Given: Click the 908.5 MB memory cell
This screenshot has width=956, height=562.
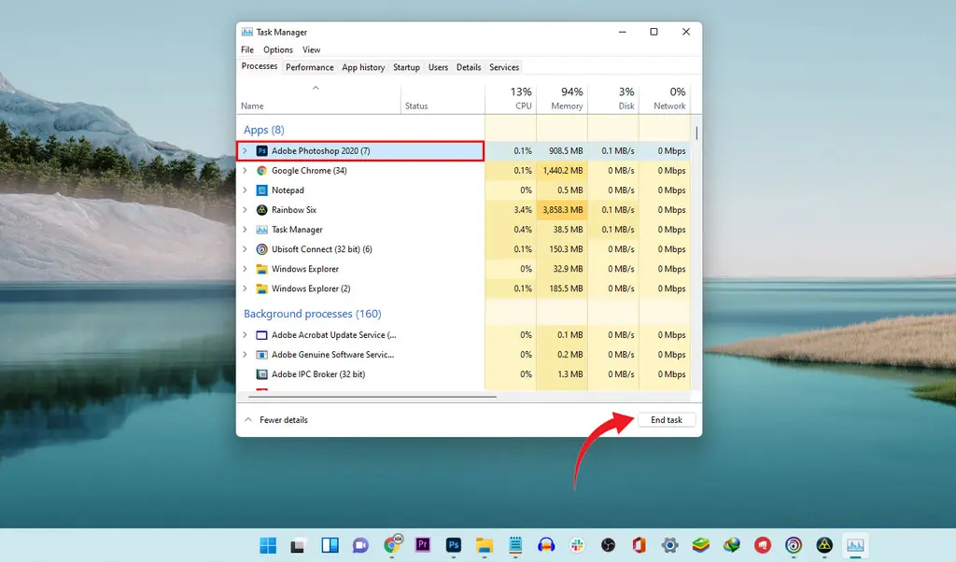Looking at the screenshot, I should tap(562, 150).
